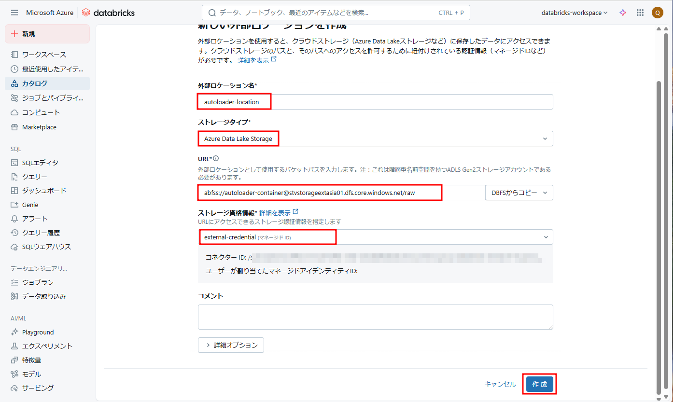
Task: Focus the top search box
Action: click(336, 13)
